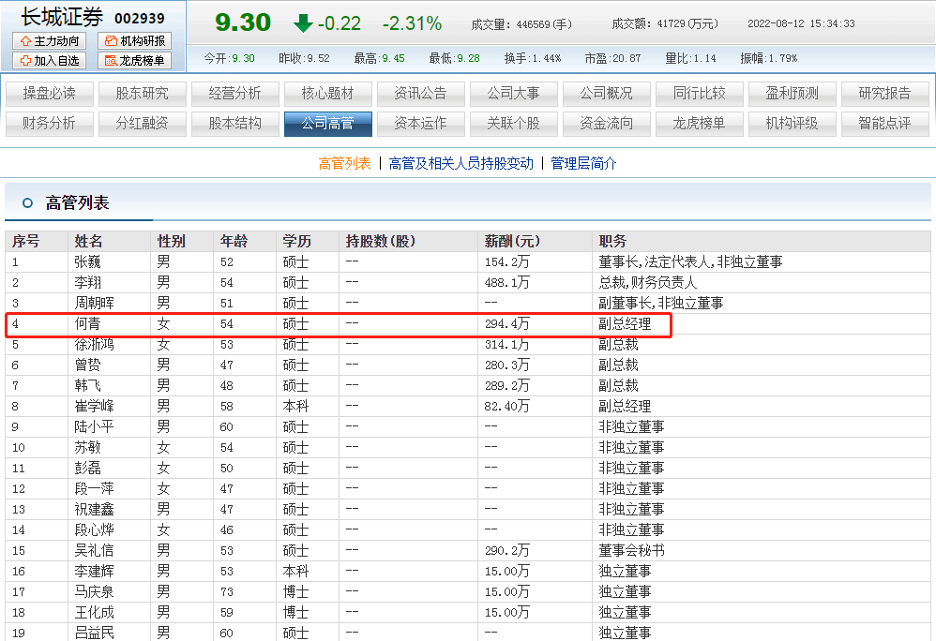The width and height of the screenshot is (936, 641).
Task: Click the 学历 column header
Action: [x=296, y=241]
